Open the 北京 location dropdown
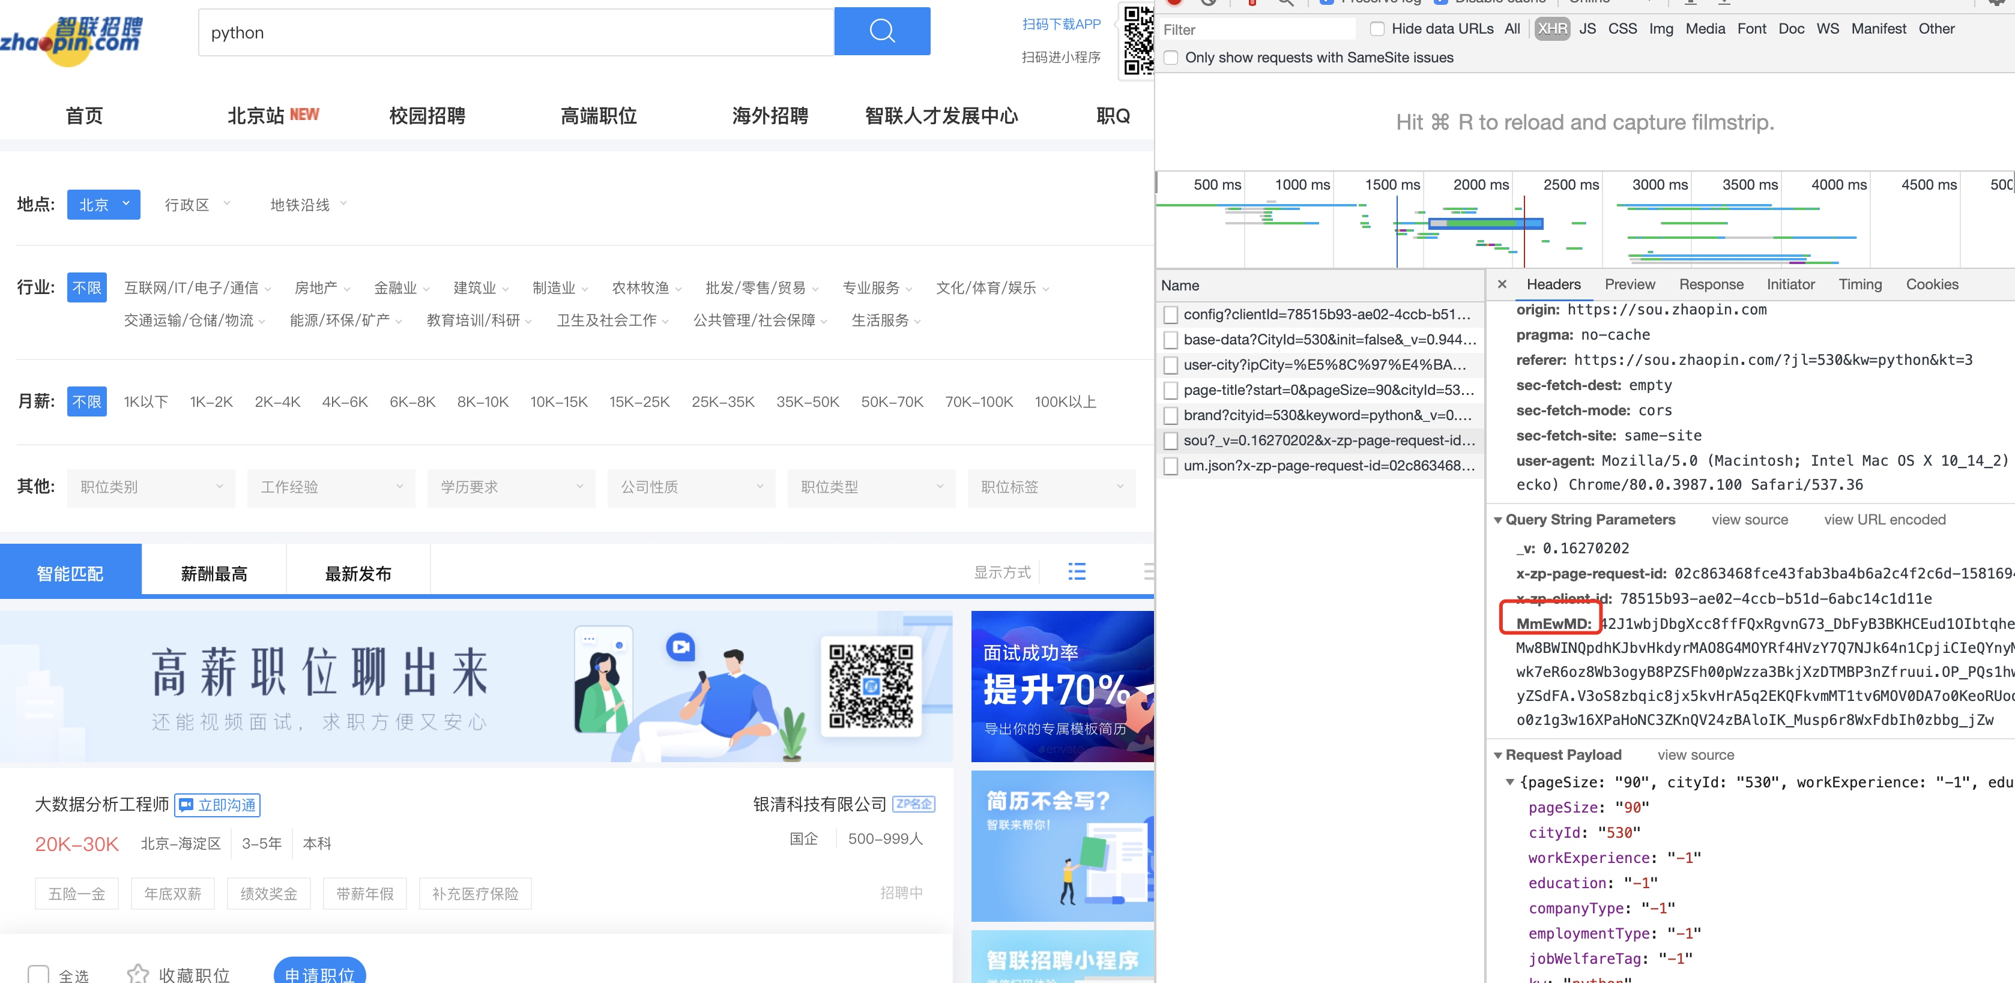The image size is (2015, 983). click(x=103, y=205)
